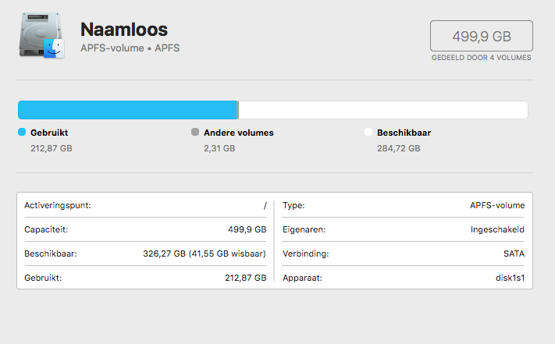Click the white Beschikbaar legend swatch

point(368,132)
